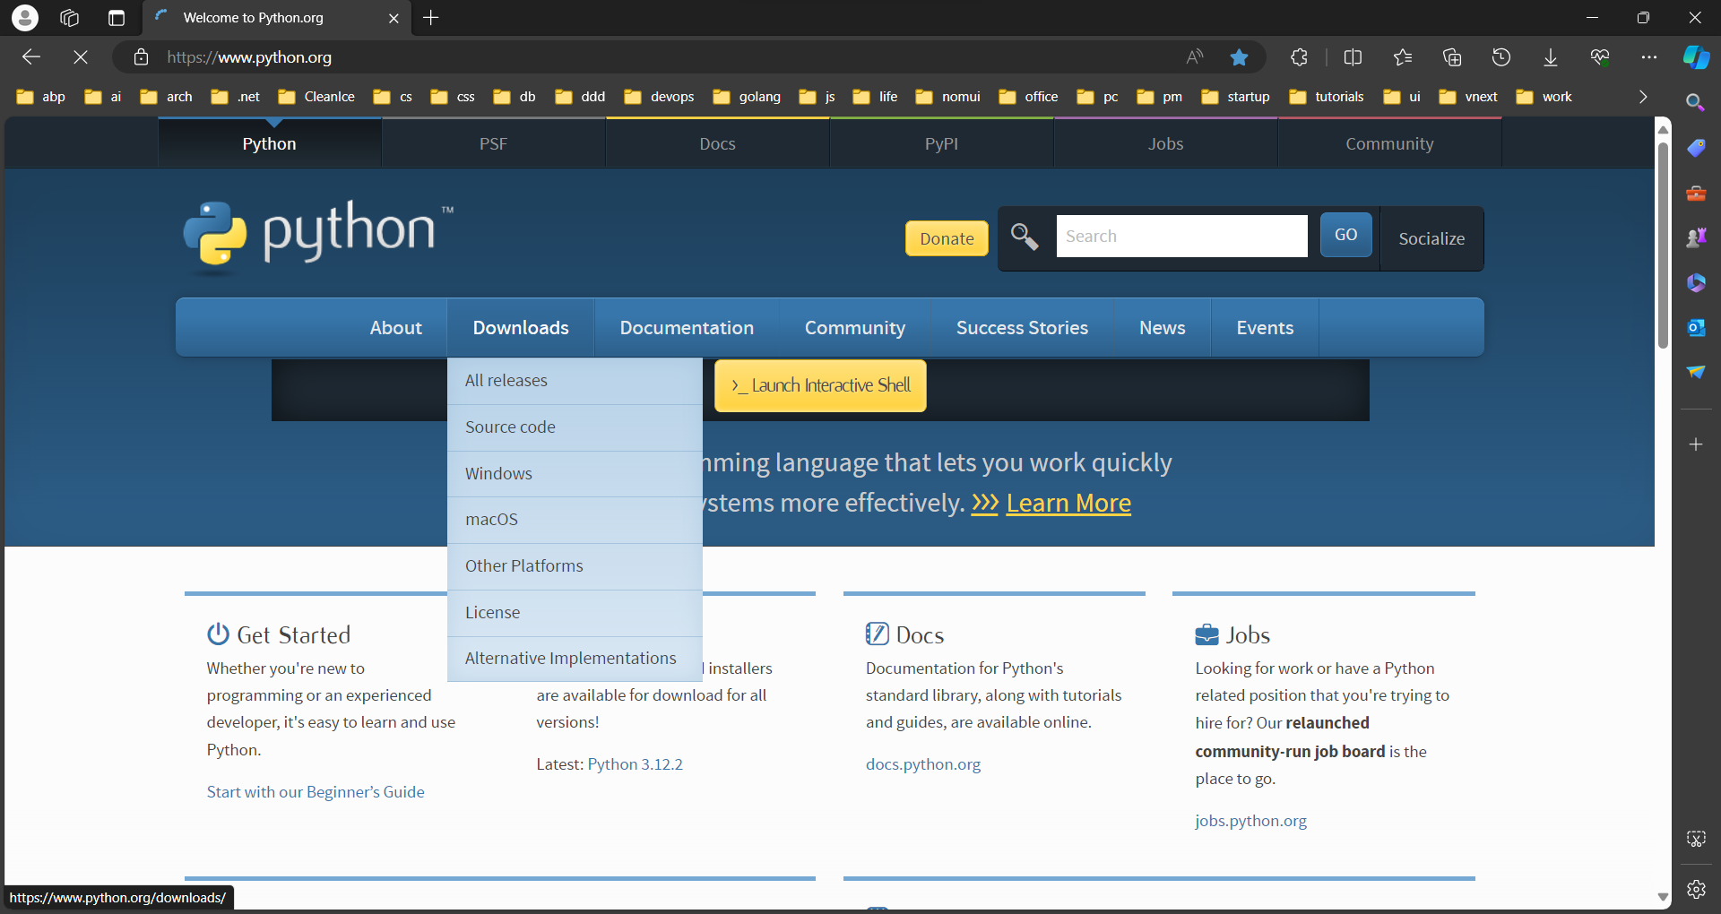The height and width of the screenshot is (914, 1721).
Task: Open the sidebar Games chess icon
Action: [1696, 237]
